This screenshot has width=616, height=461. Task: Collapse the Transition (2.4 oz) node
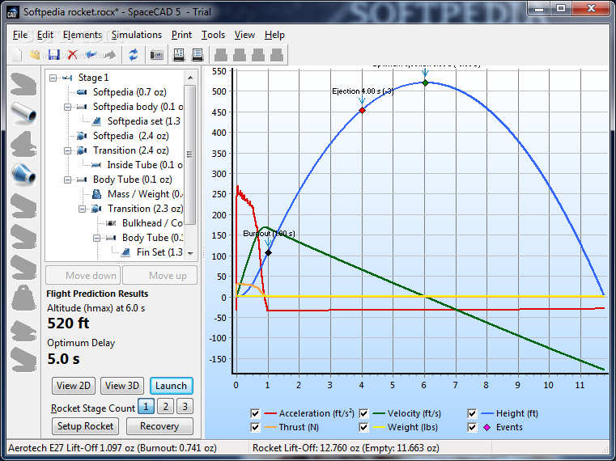[67, 150]
